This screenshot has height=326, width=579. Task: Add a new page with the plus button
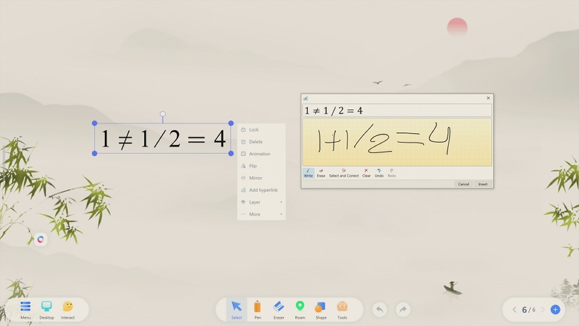click(x=555, y=310)
